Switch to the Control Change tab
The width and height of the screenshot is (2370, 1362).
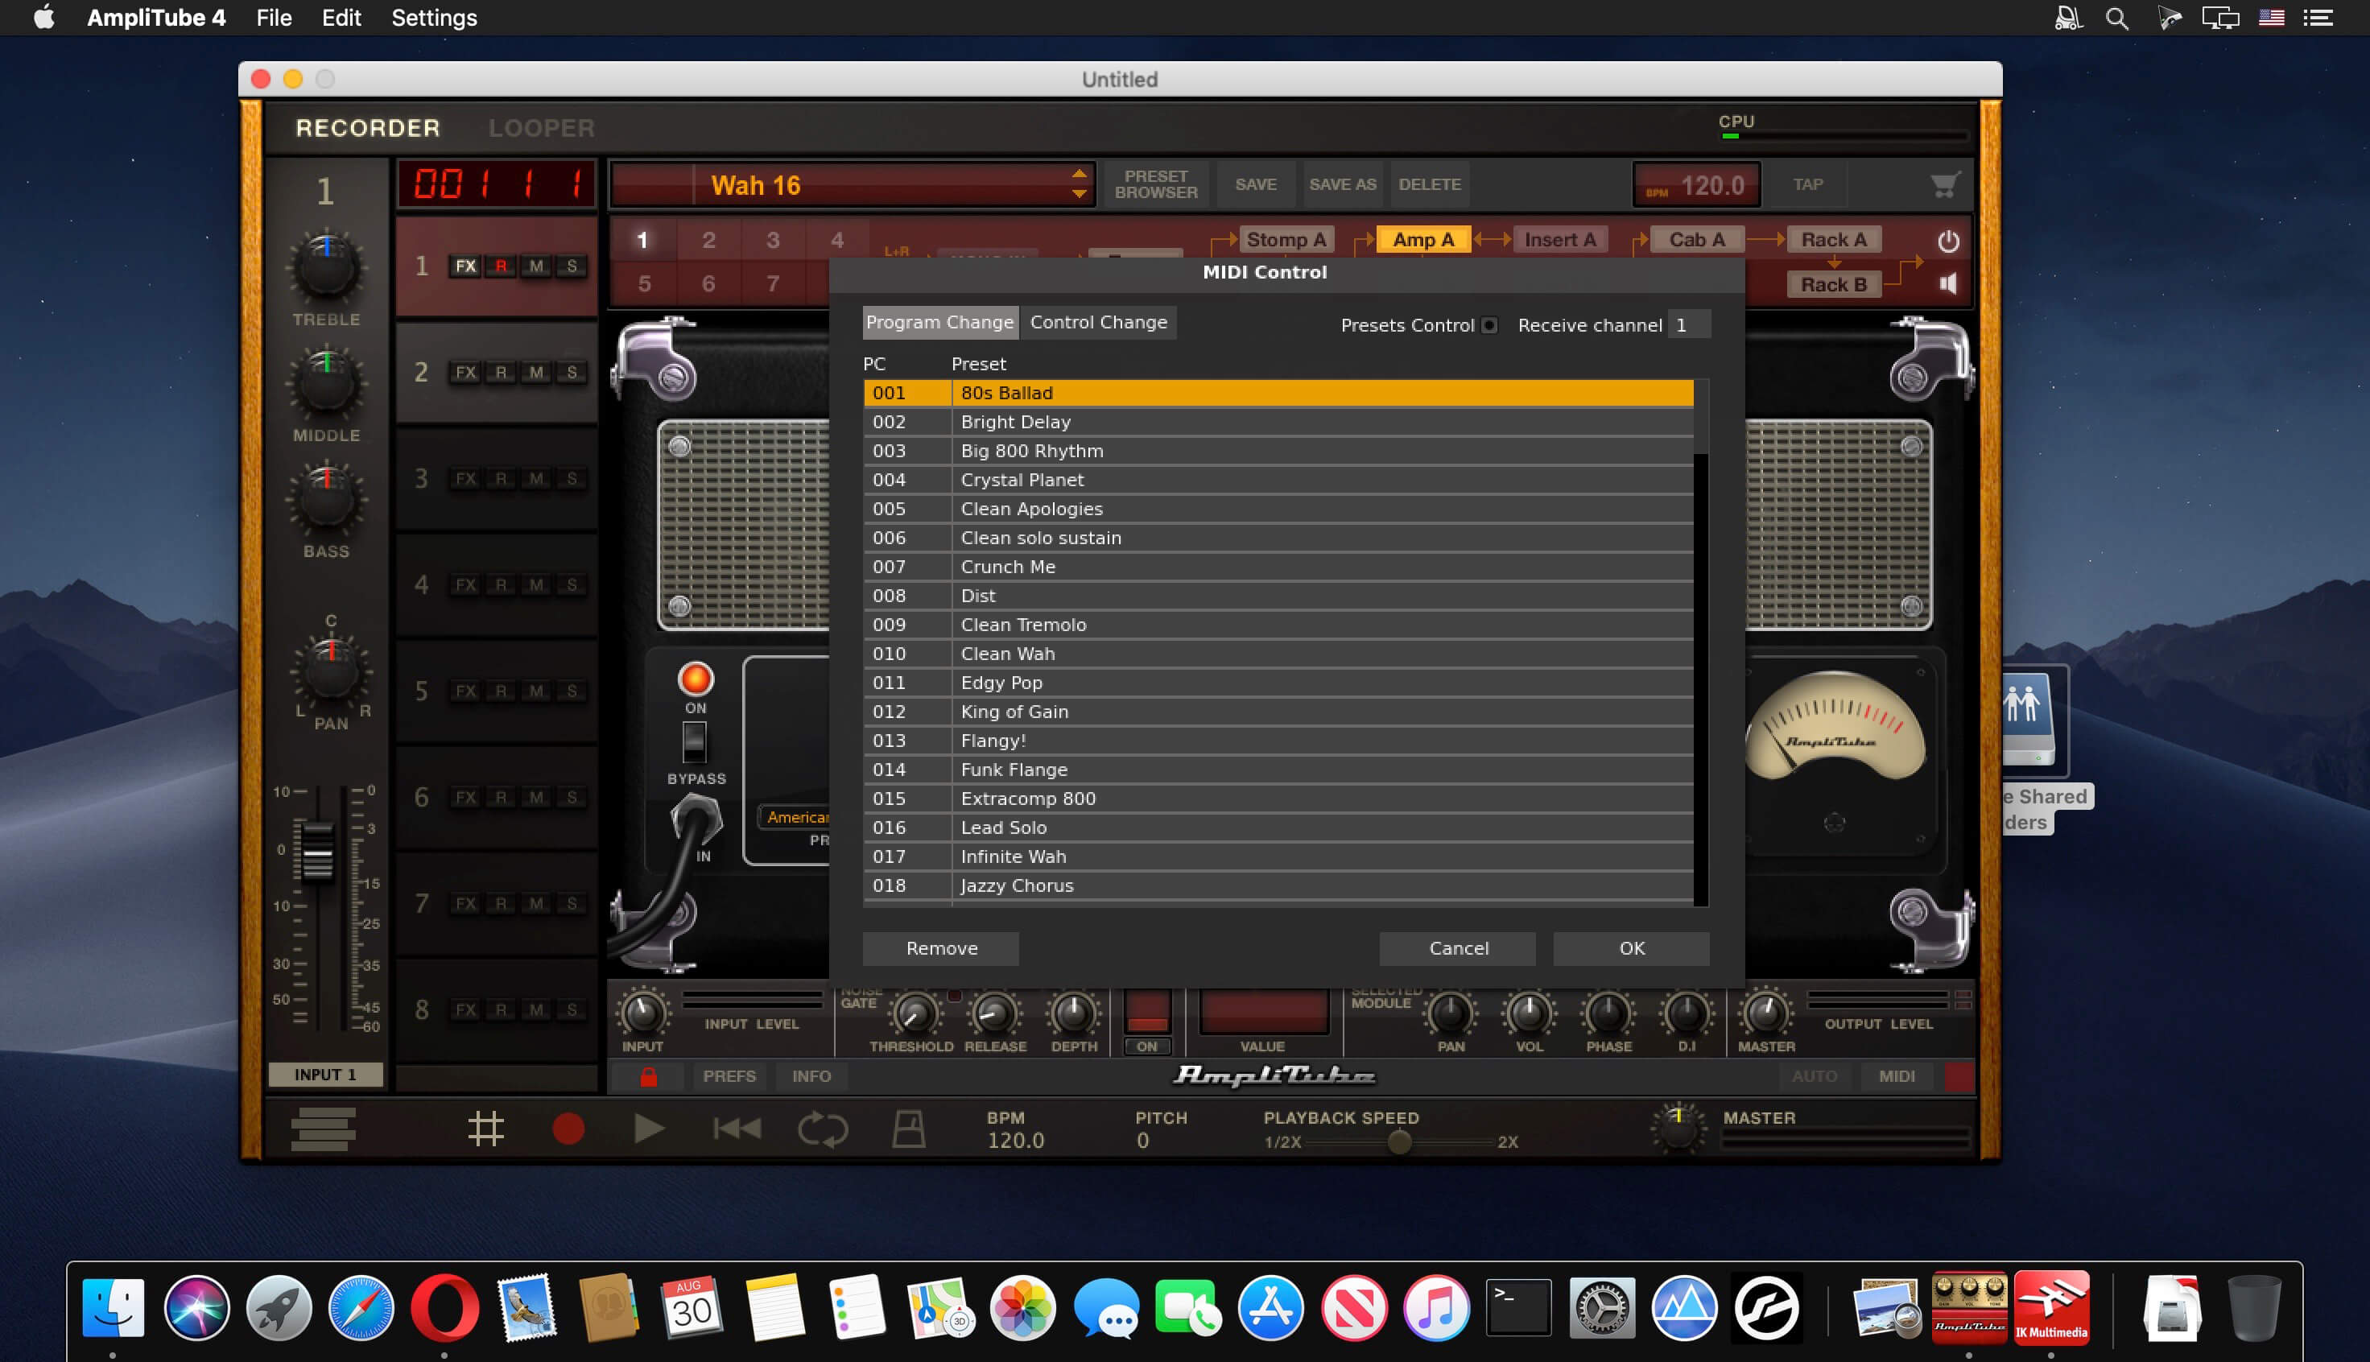[1098, 323]
